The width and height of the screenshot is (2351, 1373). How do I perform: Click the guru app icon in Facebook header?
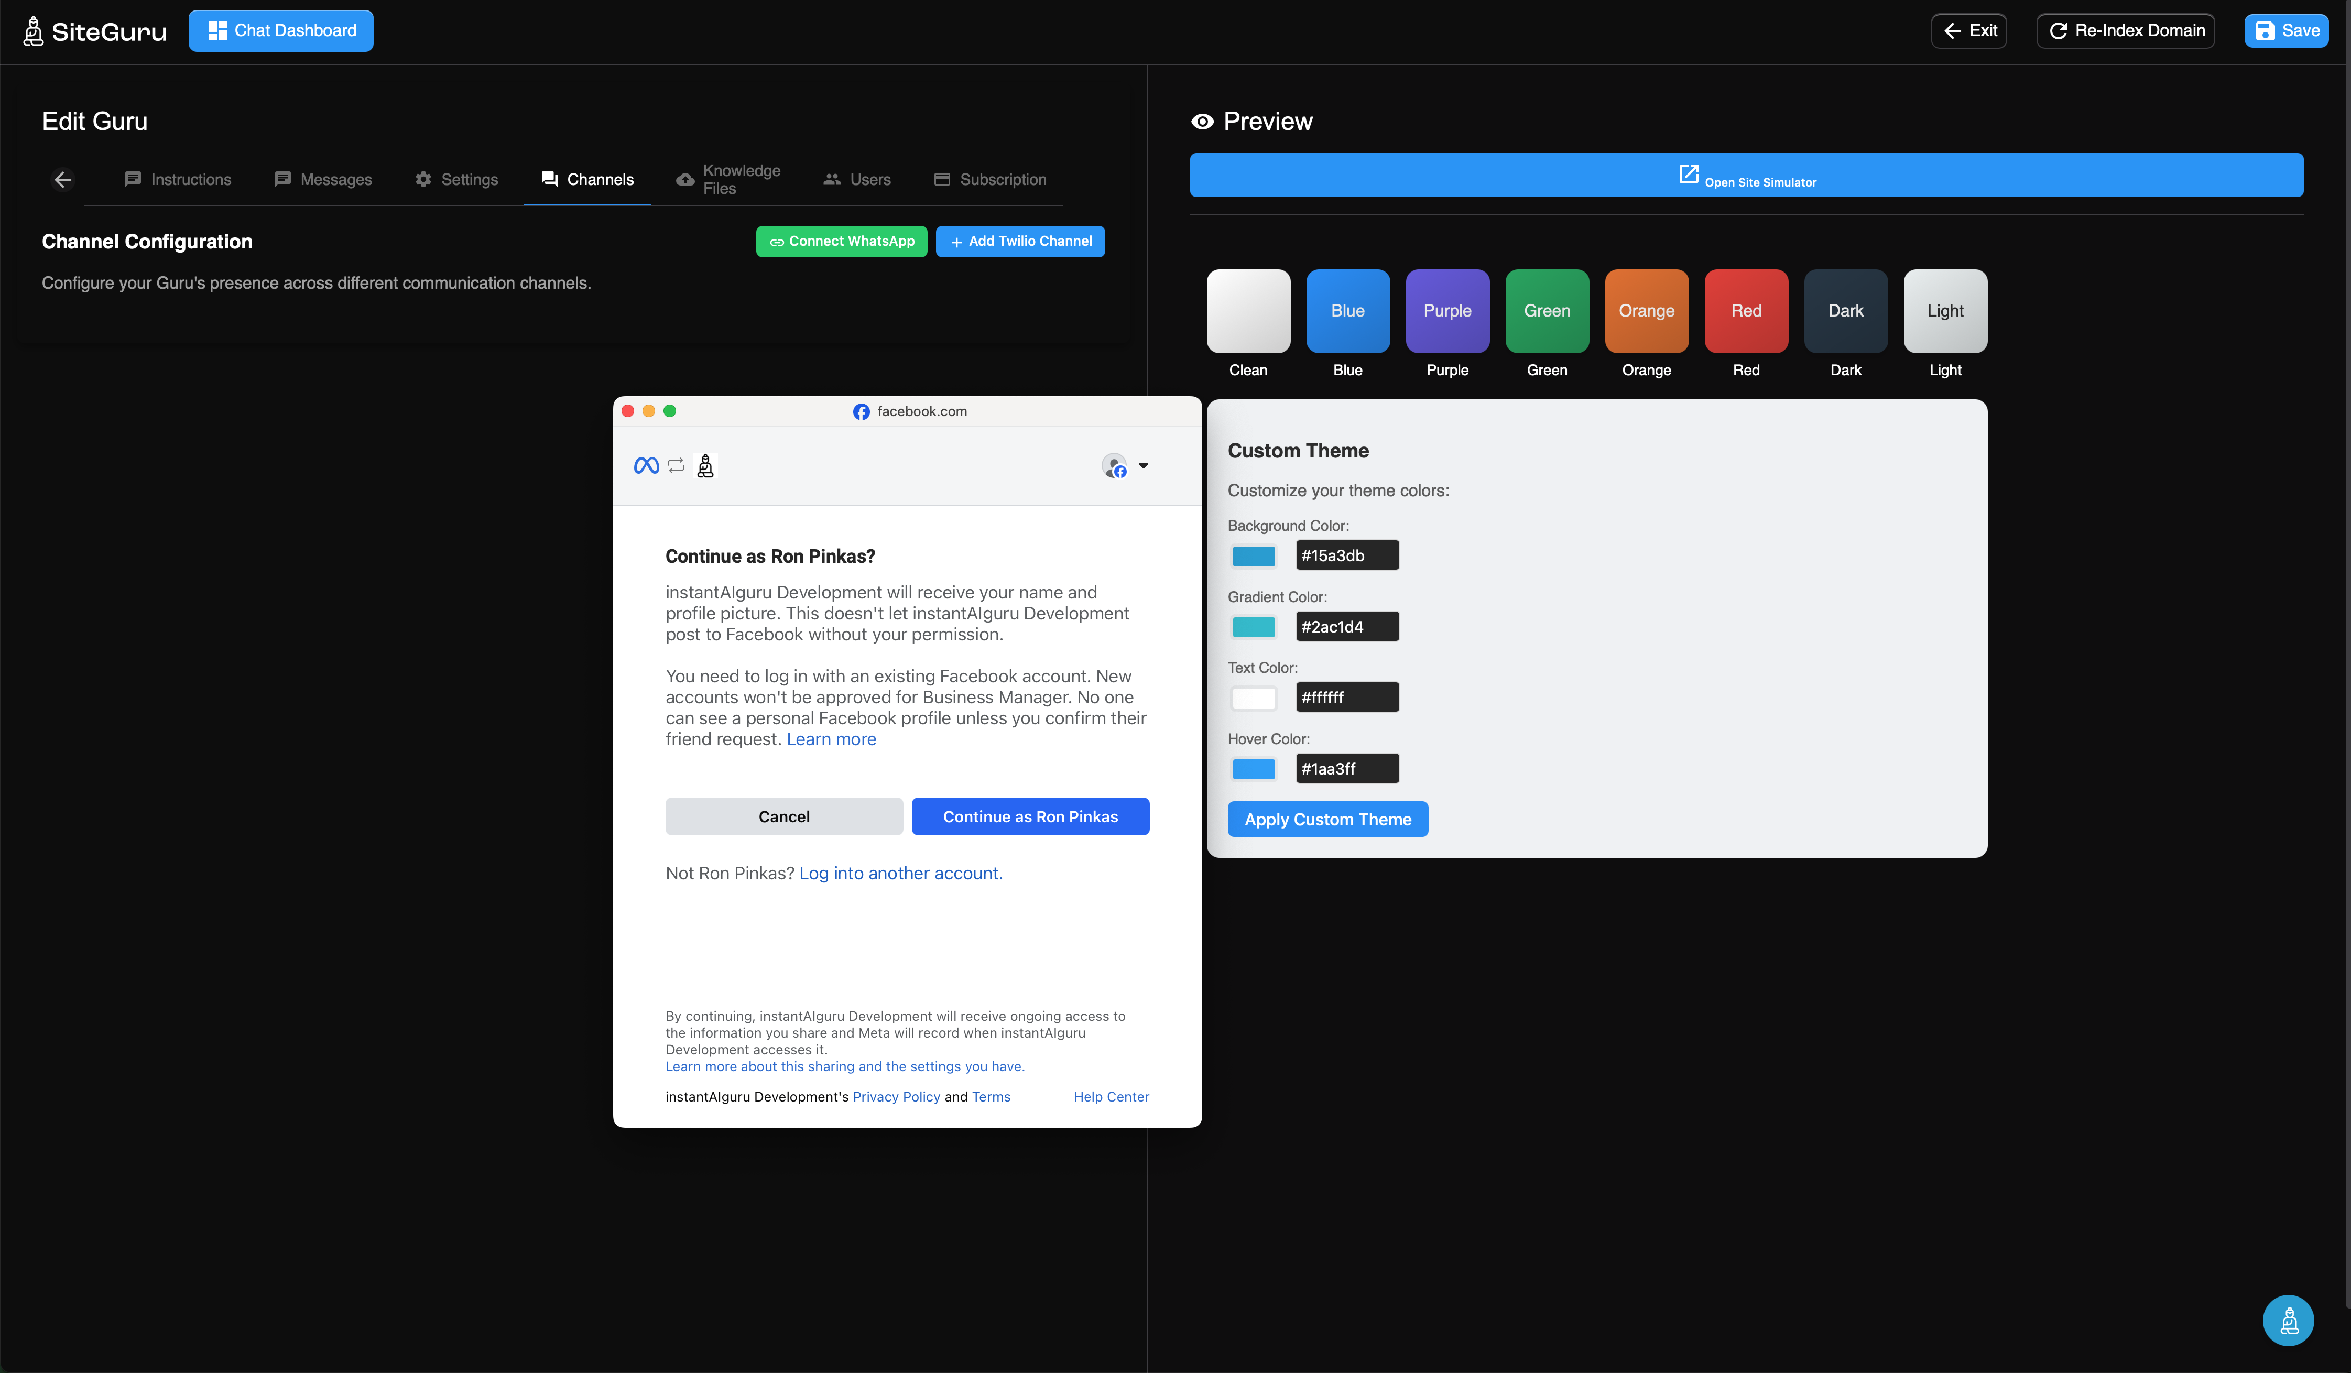tap(705, 465)
